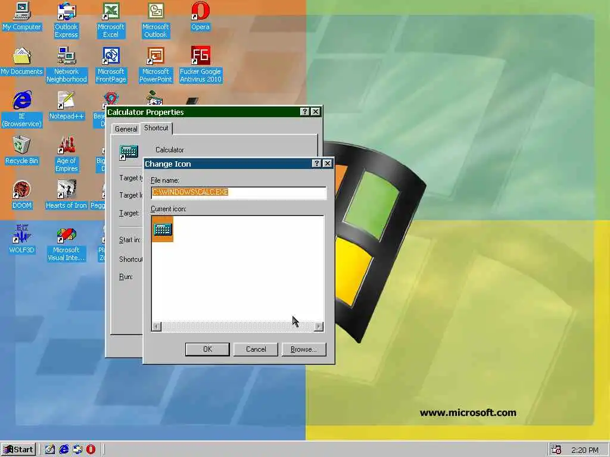Click the right scroll arrow of icon list

319,327
